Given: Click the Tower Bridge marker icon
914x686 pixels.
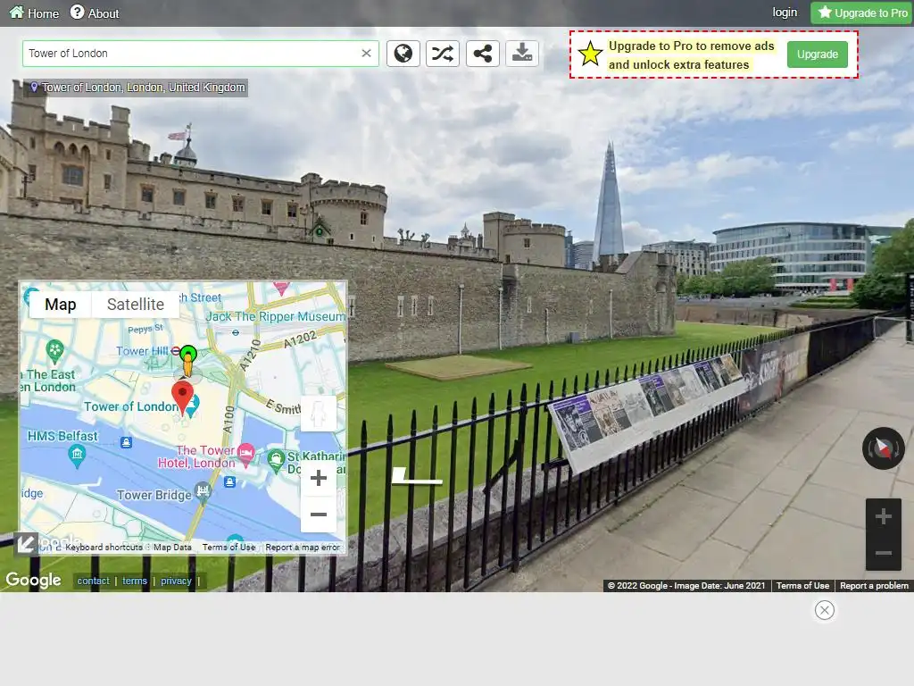Looking at the screenshot, I should (203, 490).
